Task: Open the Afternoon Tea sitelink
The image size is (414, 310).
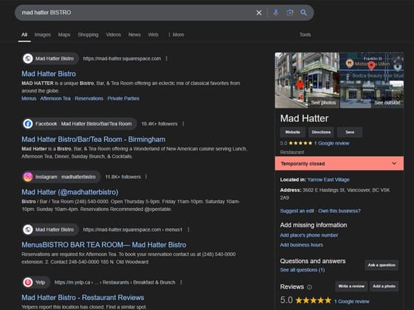Action: pos(56,98)
